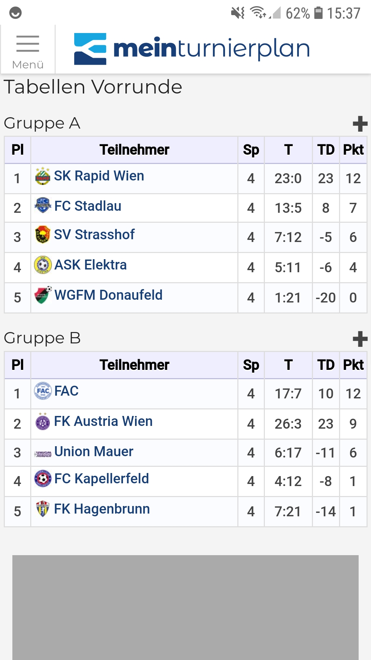Tap the meinturnierplan logo
The height and width of the screenshot is (660, 371).
point(192,49)
